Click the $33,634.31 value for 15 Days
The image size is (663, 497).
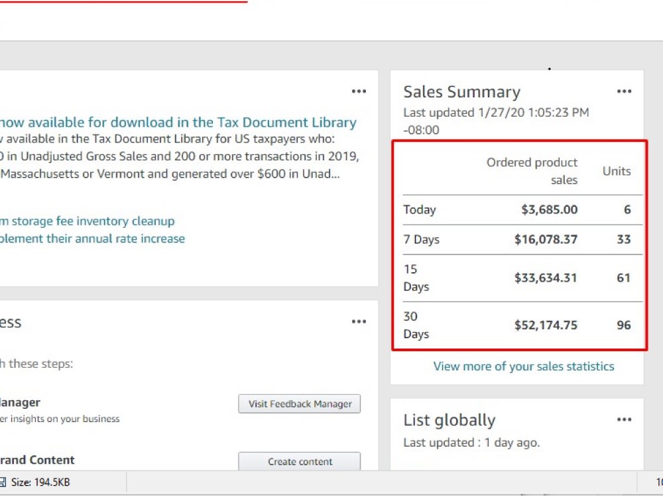point(546,278)
